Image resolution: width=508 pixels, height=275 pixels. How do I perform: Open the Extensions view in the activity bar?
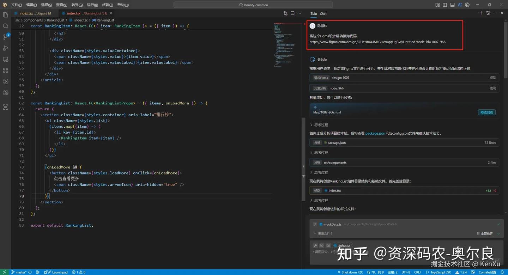tap(5, 71)
